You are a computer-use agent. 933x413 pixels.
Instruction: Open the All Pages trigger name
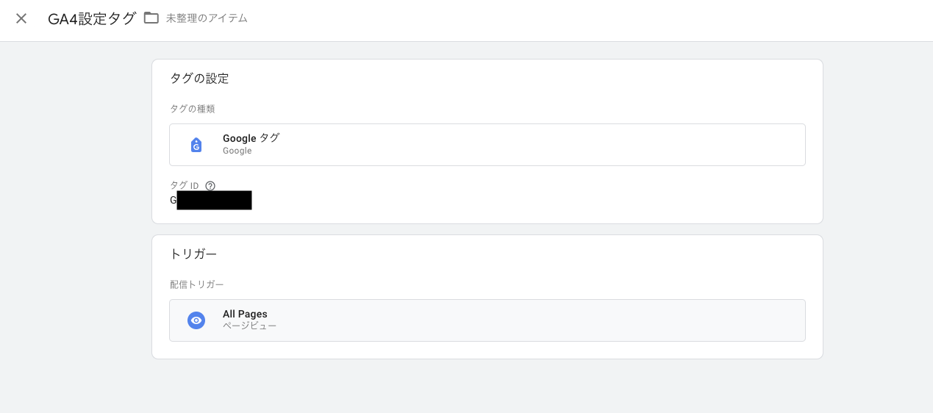pos(245,314)
